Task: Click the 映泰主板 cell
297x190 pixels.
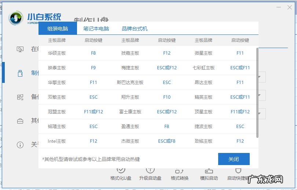Action: pos(56,68)
